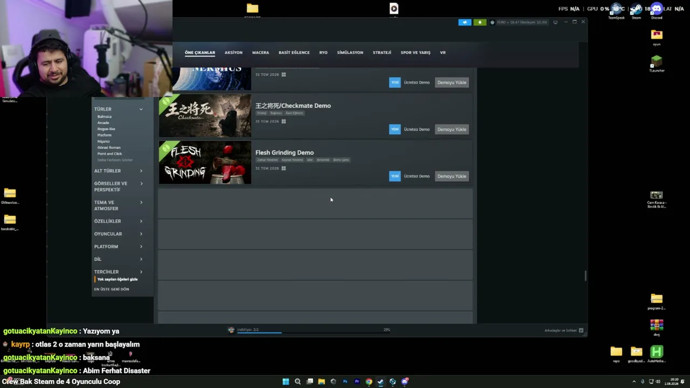Click the Flesh Grinding capsule image
This screenshot has width=690, height=388.
[205, 162]
